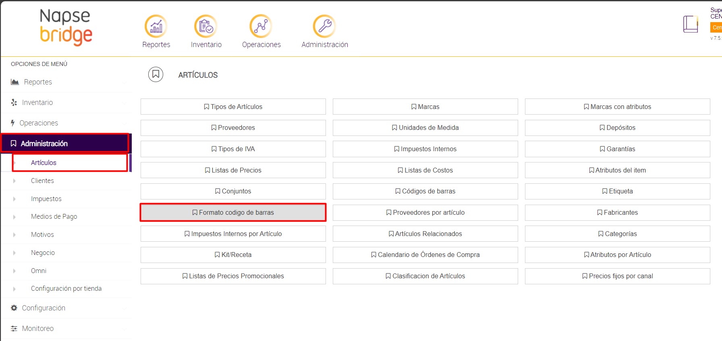
Task: Click the bookmark icon beside ARTÍCULOS heading
Action: pos(156,74)
